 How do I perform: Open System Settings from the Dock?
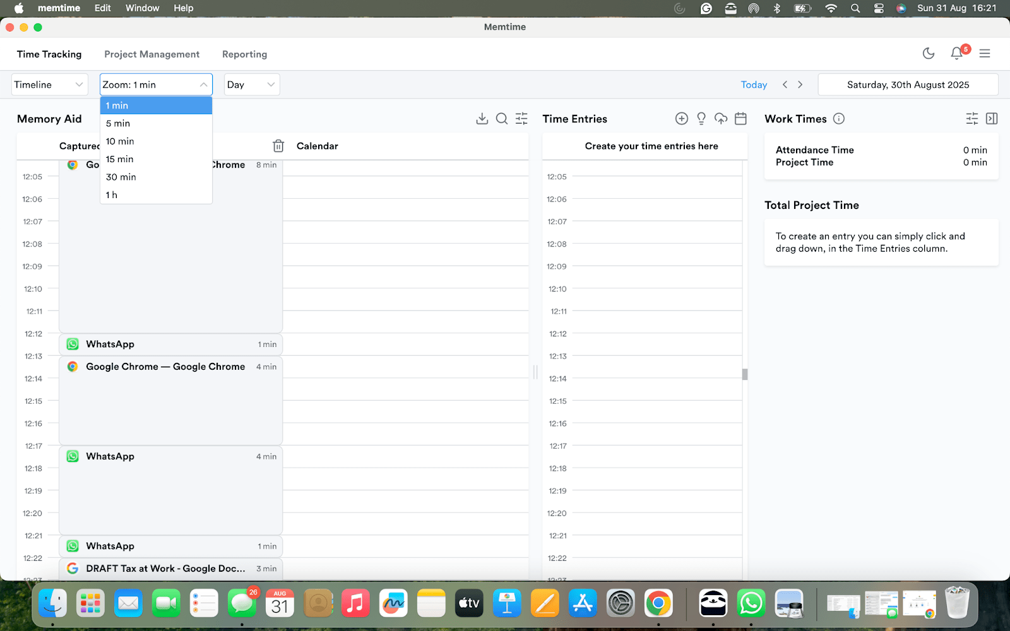(x=621, y=604)
